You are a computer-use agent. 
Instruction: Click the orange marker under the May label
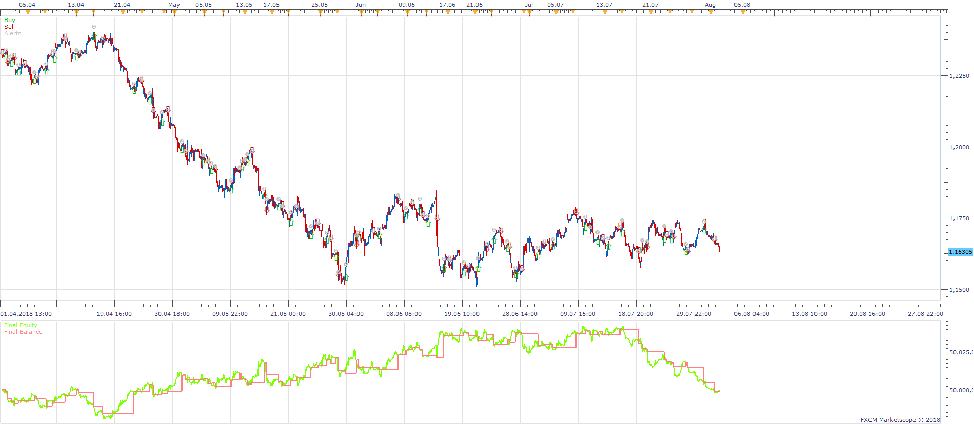click(174, 12)
